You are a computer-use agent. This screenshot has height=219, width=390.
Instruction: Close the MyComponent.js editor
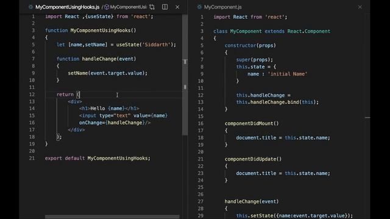pyautogui.click(x=360, y=7)
